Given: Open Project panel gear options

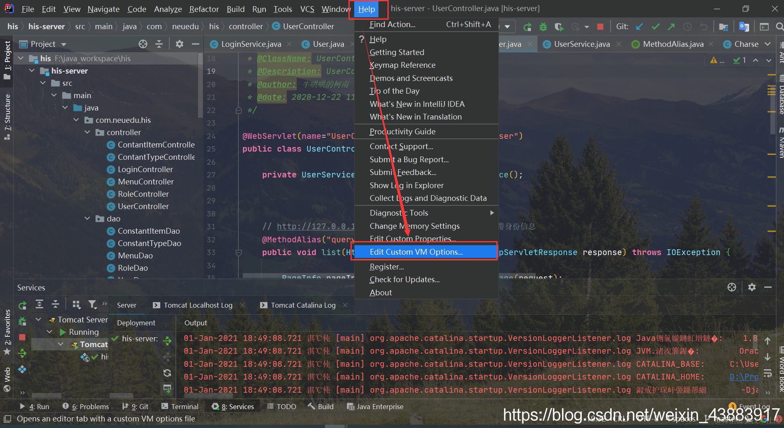Looking at the screenshot, I should tap(180, 44).
